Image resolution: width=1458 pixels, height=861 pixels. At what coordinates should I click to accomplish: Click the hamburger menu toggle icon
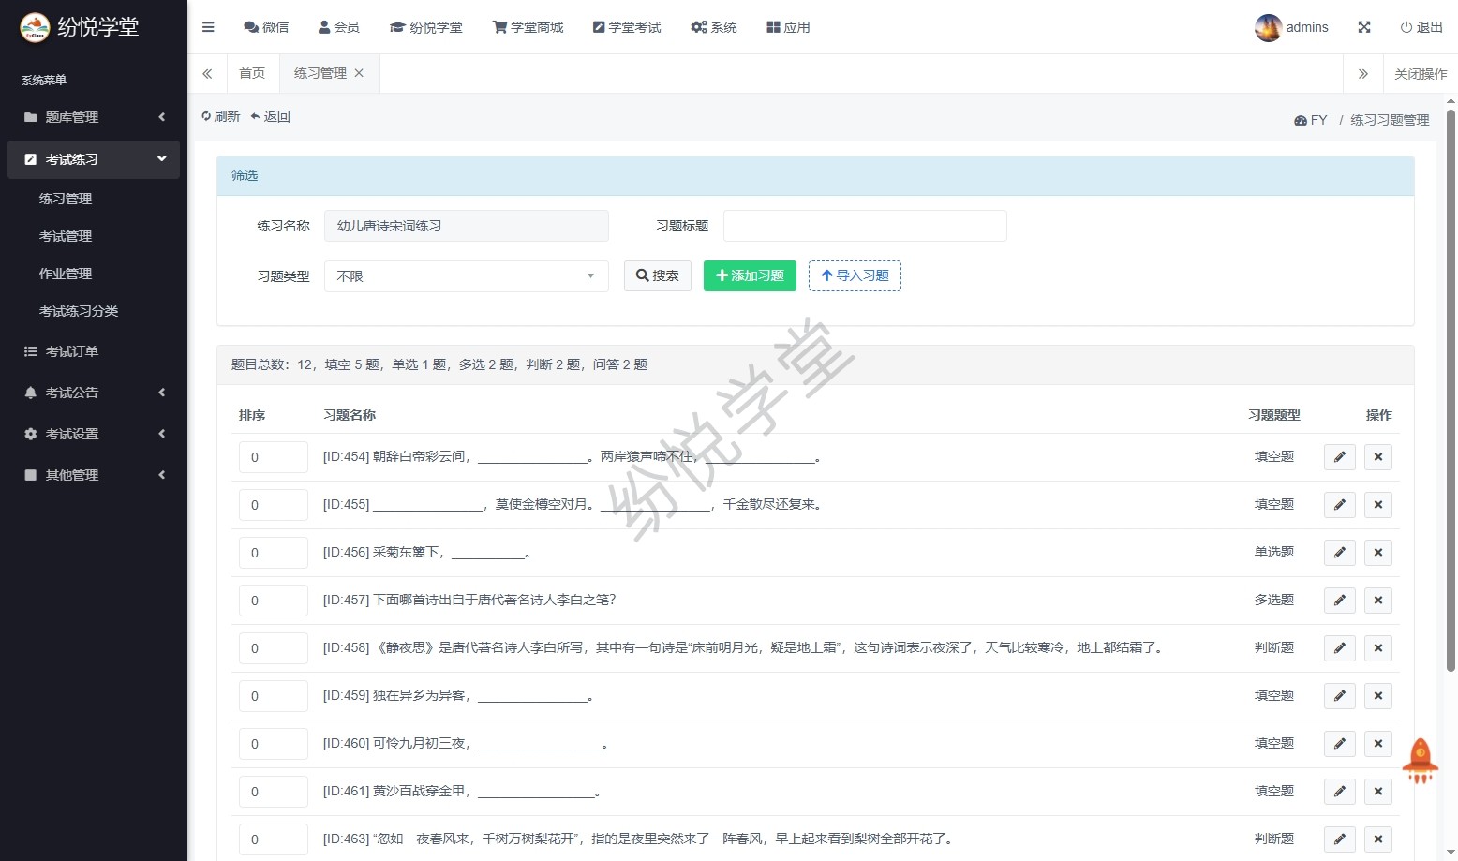[208, 27]
